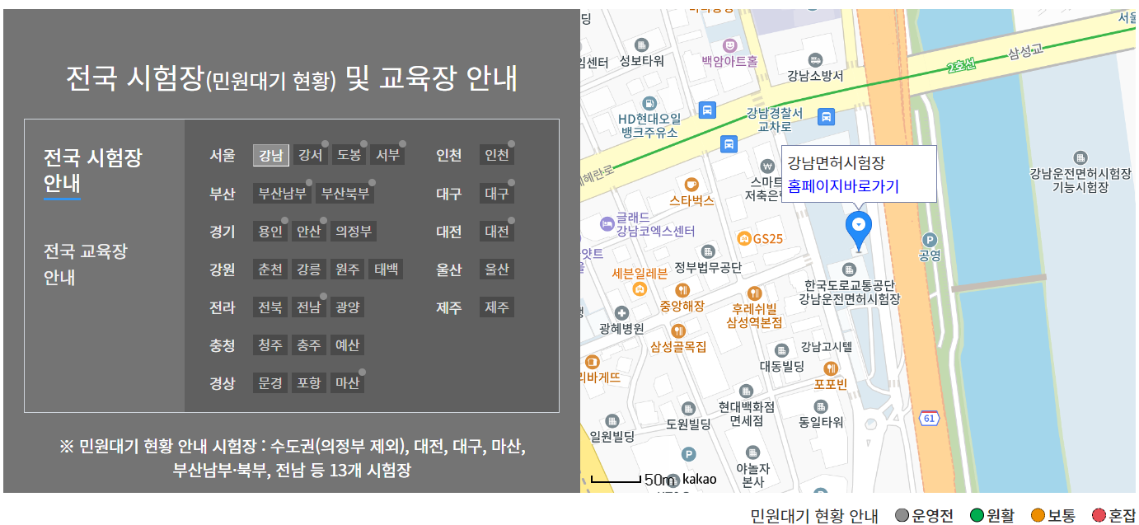Open the 태백 test center
Screen dimensions: 1139x525
click(x=387, y=270)
